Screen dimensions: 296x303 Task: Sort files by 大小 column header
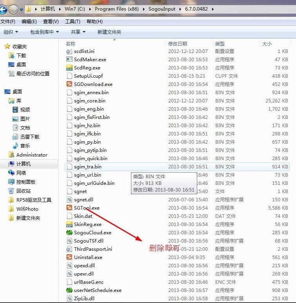(275, 44)
